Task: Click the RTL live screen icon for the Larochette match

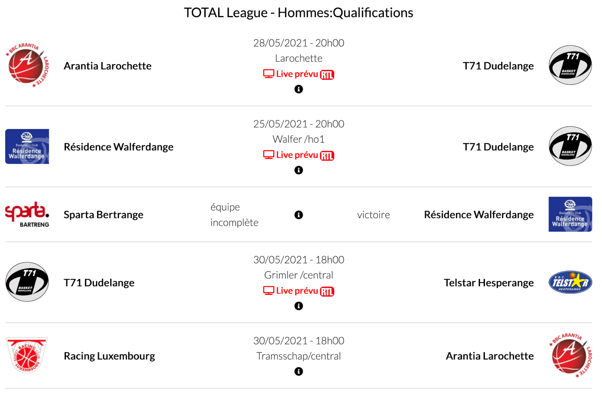Action: pos(268,74)
